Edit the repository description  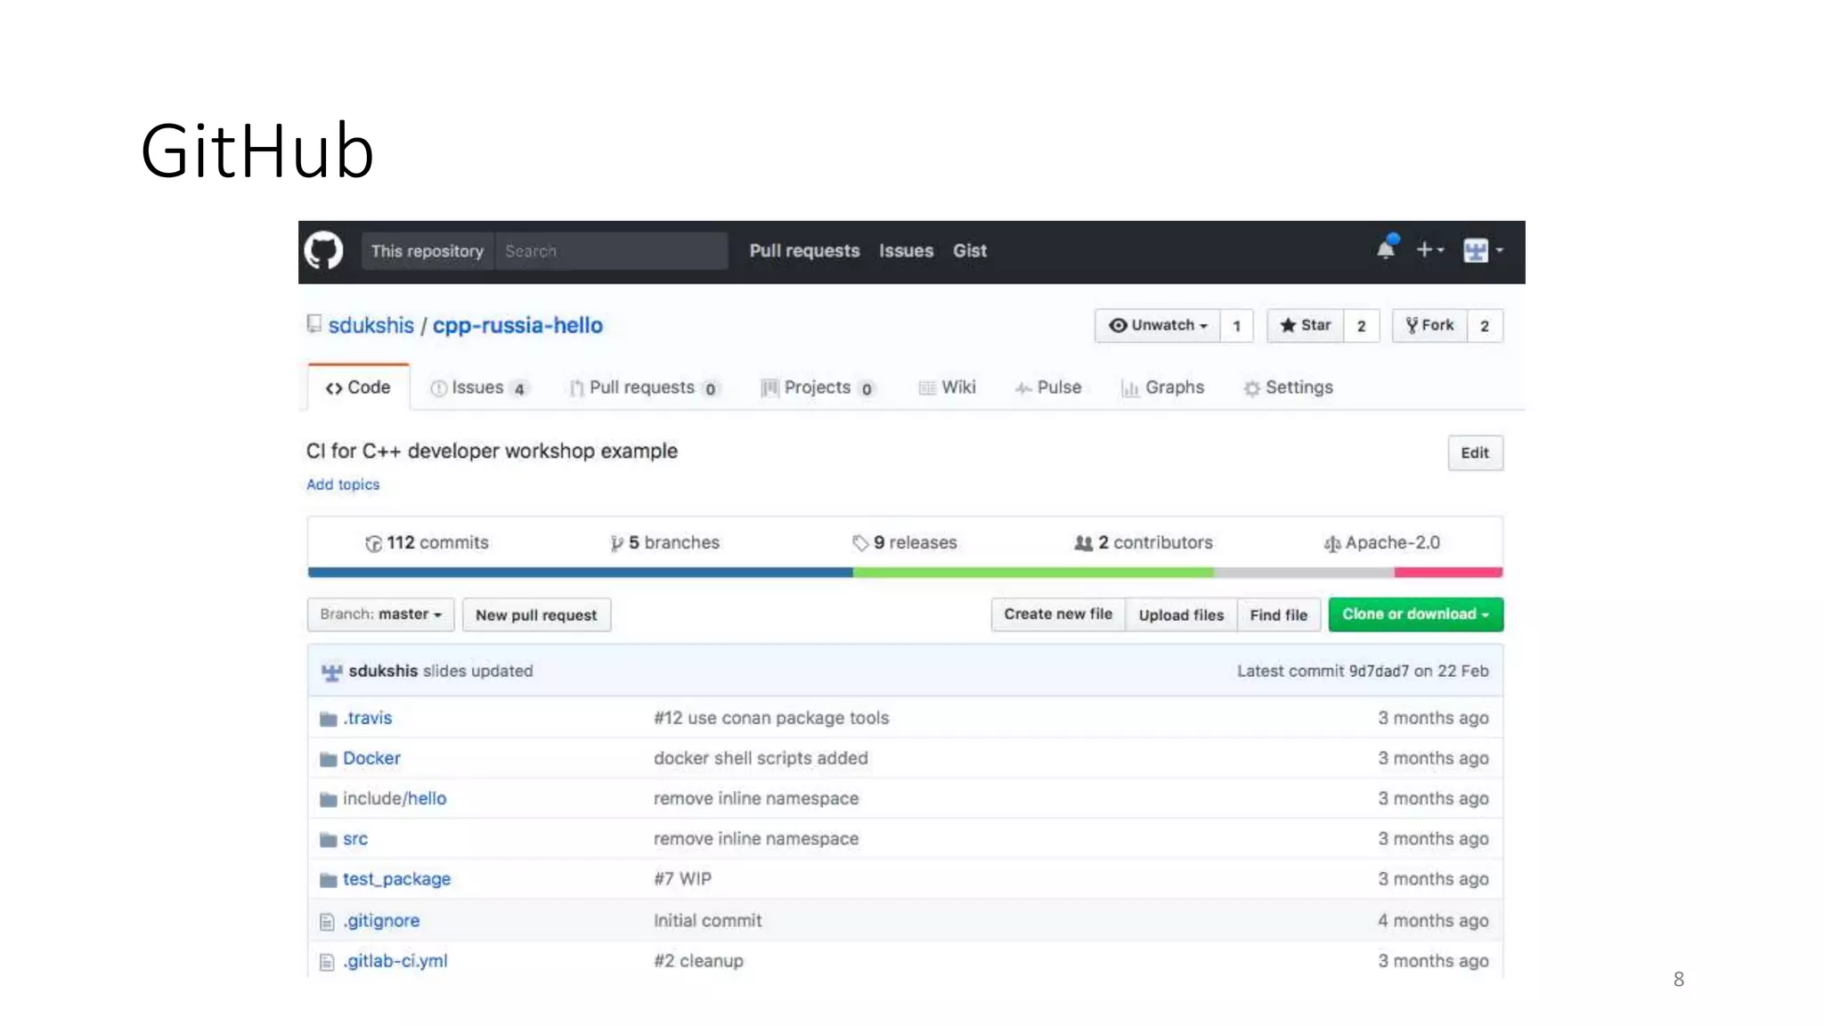point(1475,452)
